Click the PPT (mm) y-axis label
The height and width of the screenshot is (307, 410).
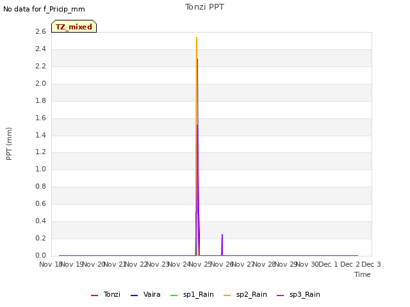[9, 143]
